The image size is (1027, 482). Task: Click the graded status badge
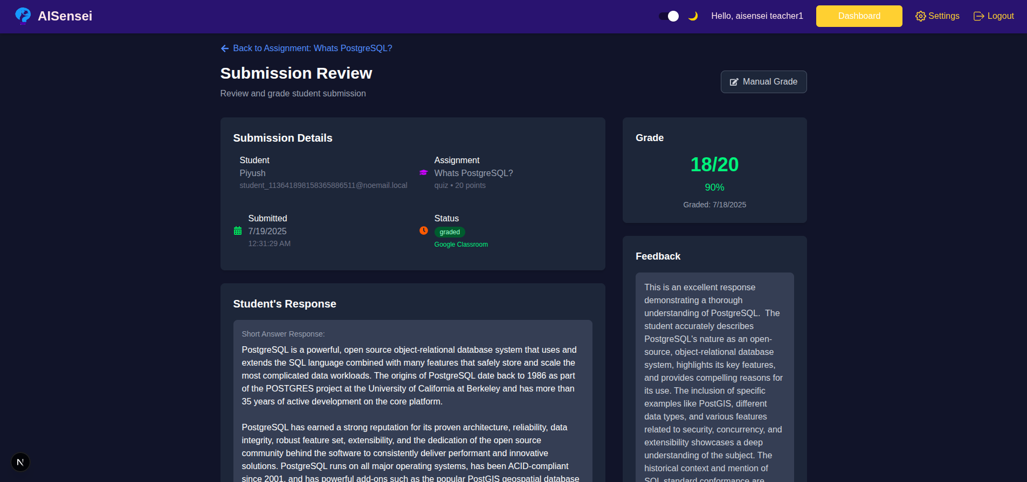coord(450,232)
